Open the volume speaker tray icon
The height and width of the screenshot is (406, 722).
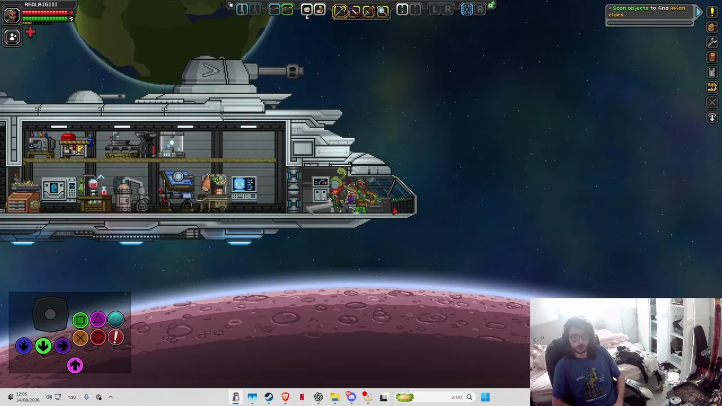point(49,397)
